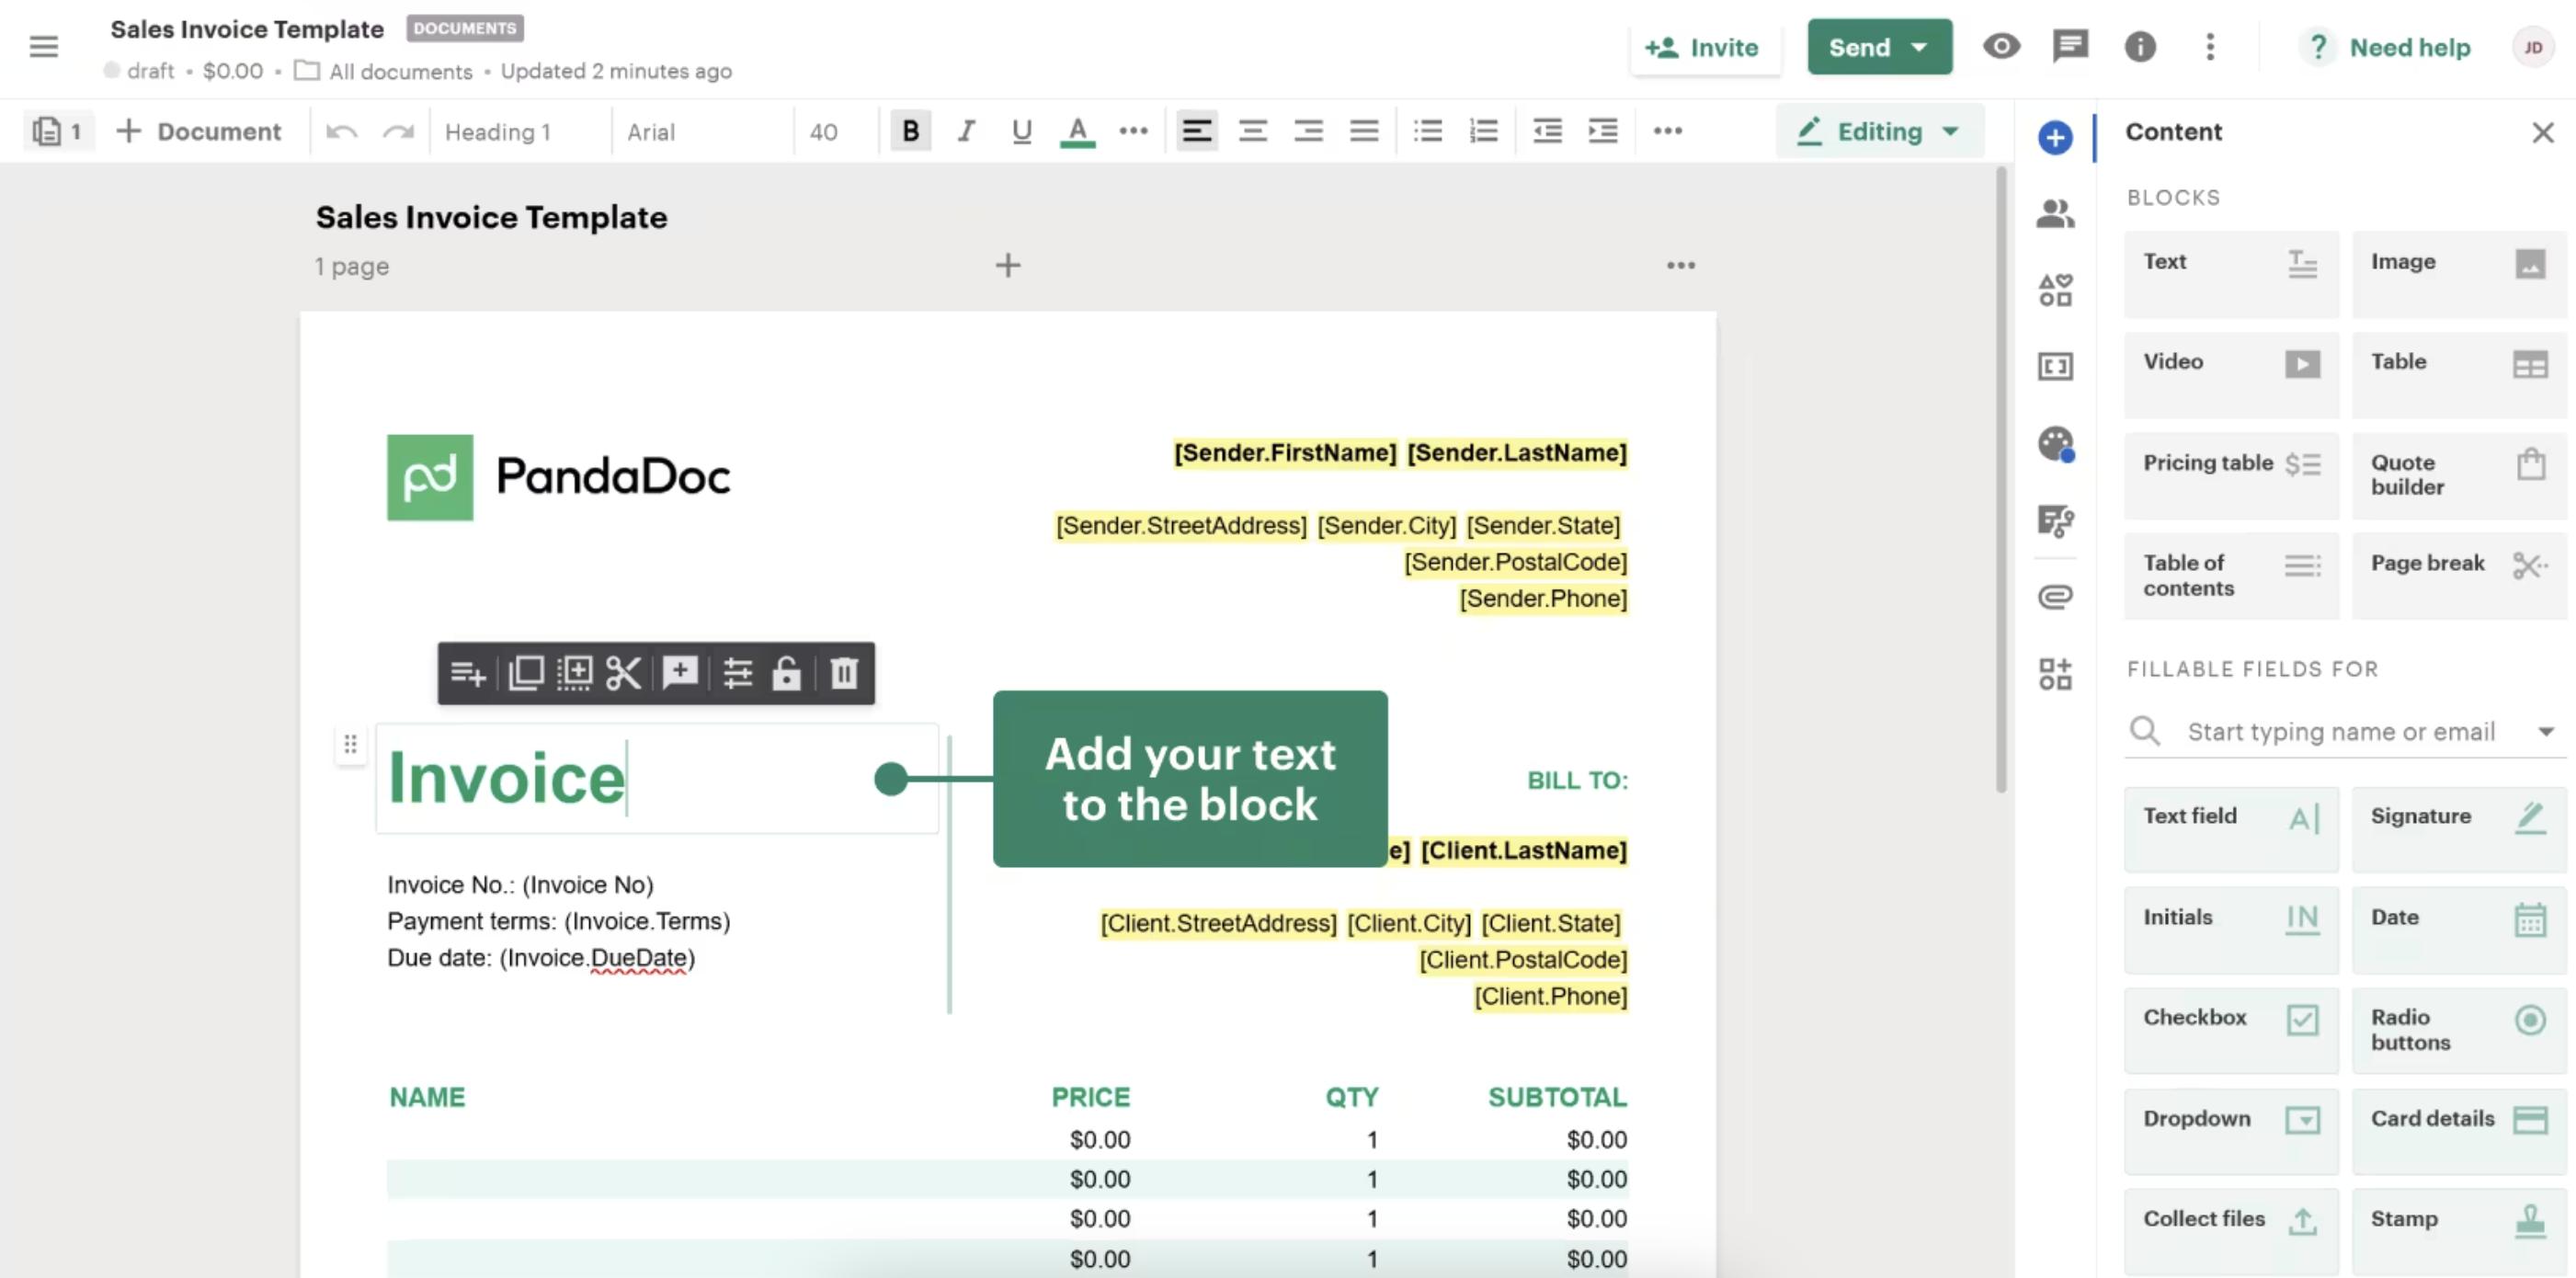2576x1278 pixels.
Task: Open the comments chat icon
Action: click(2070, 46)
